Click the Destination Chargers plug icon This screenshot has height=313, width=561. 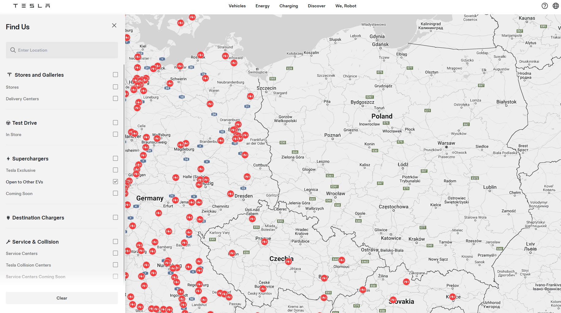click(8, 218)
